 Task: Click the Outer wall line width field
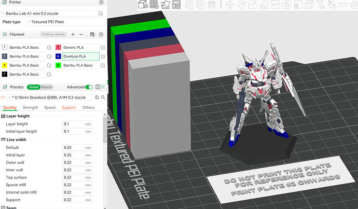(x=77, y=162)
